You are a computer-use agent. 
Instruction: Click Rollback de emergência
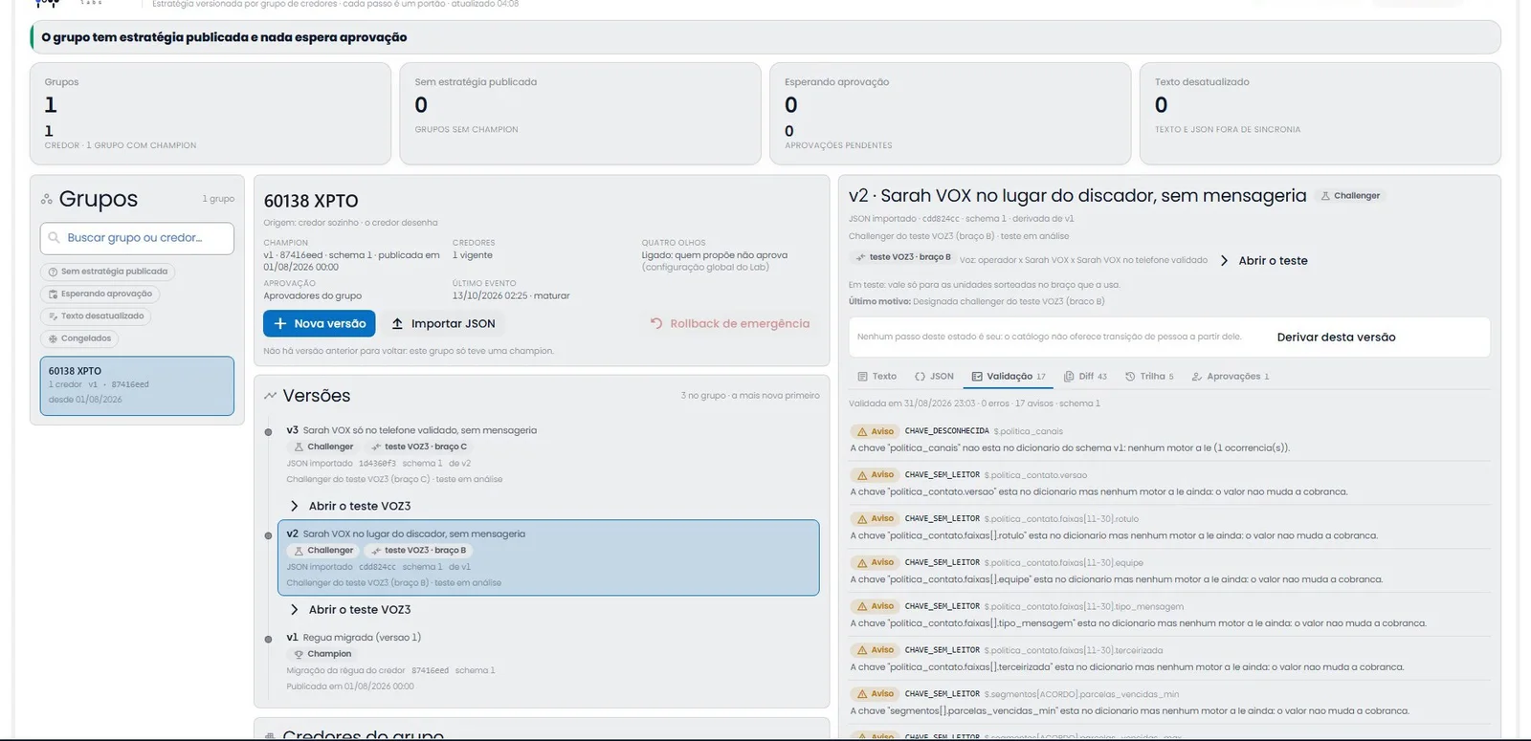[x=730, y=324]
